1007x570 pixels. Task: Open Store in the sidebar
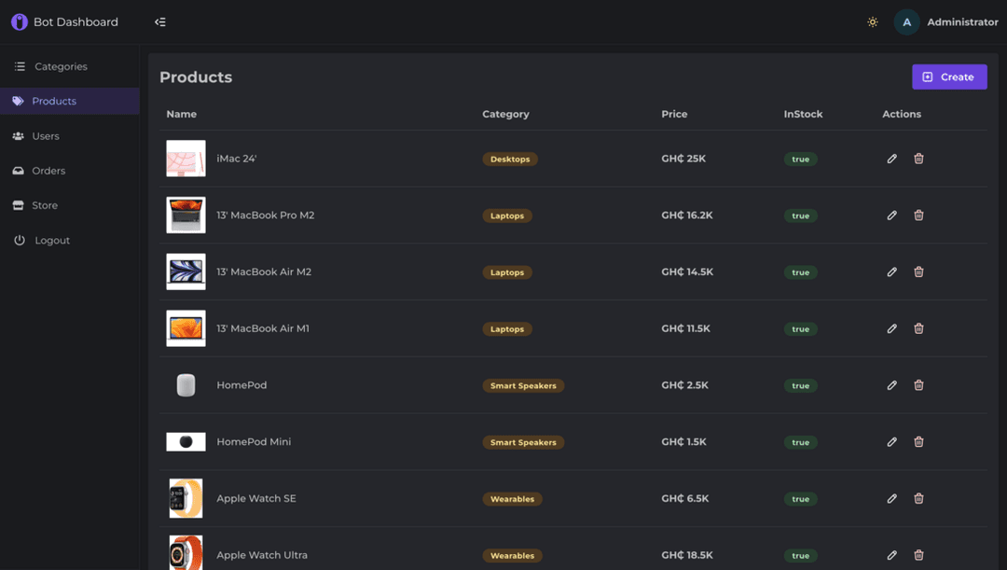[69, 205]
